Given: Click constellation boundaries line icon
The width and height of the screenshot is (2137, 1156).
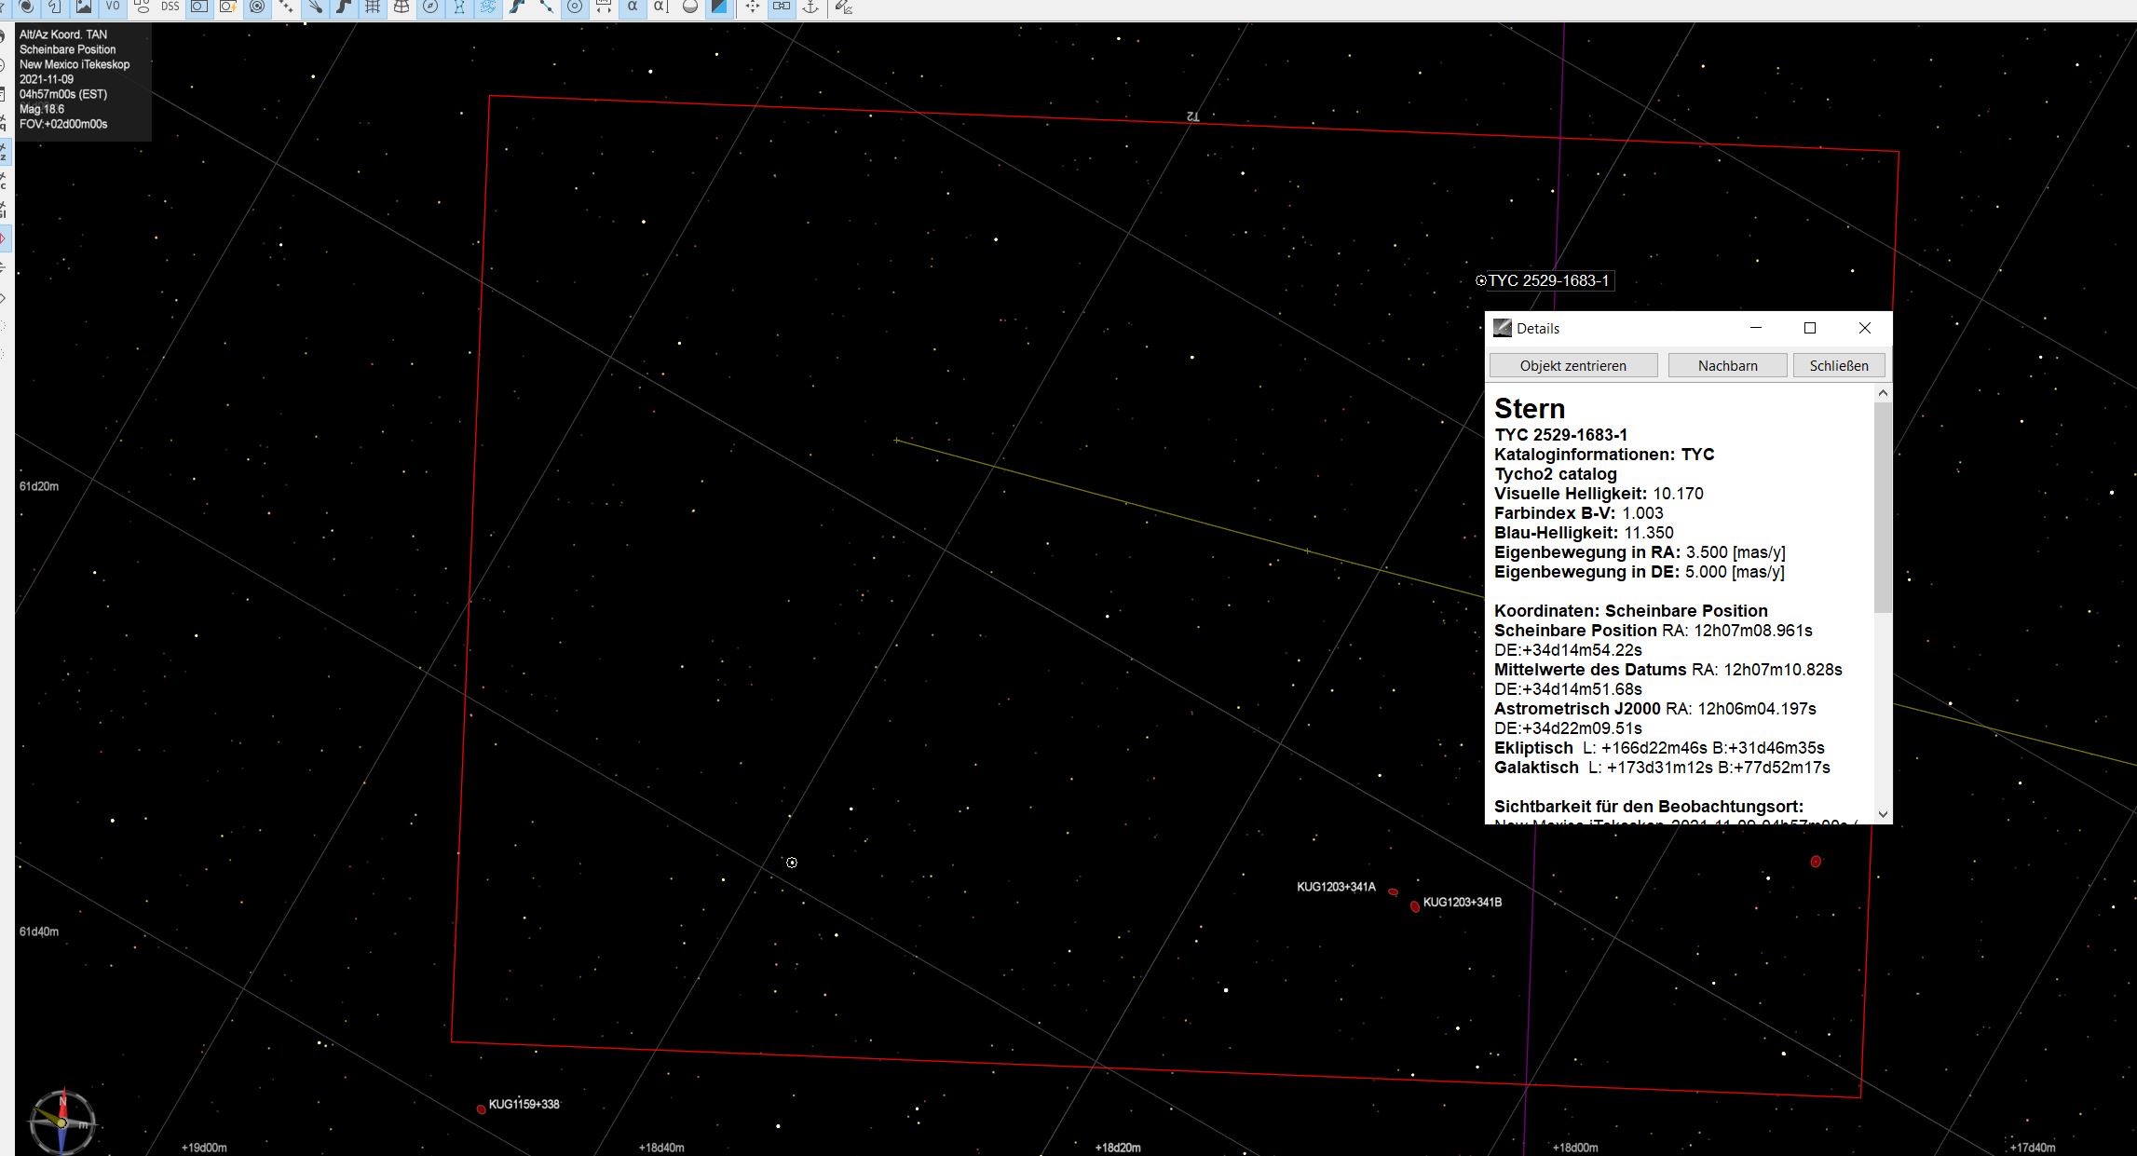Looking at the screenshot, I should point(546,7).
